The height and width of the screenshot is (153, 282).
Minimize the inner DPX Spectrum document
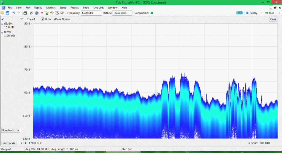tap(271, 8)
